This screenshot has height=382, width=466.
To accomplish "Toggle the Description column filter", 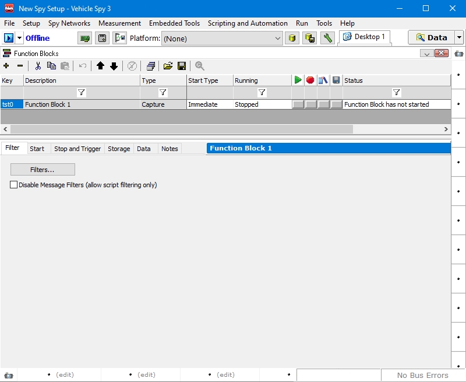I will [x=82, y=93].
